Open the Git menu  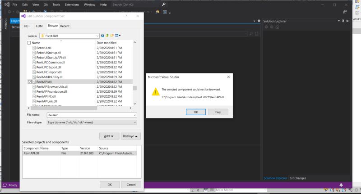point(46,5)
